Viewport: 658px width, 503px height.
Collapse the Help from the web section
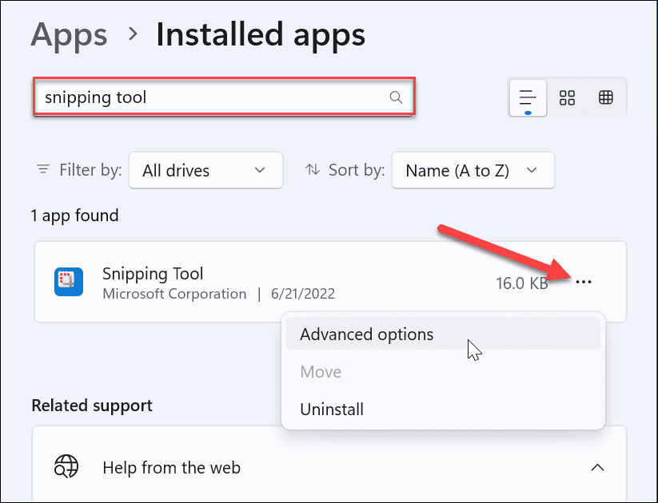click(596, 467)
